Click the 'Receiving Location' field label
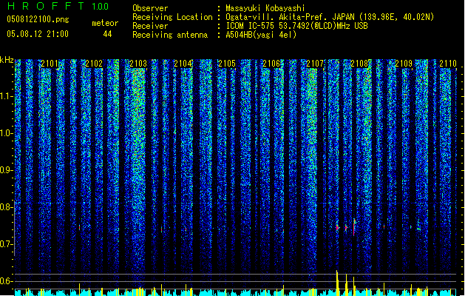 (x=172, y=17)
